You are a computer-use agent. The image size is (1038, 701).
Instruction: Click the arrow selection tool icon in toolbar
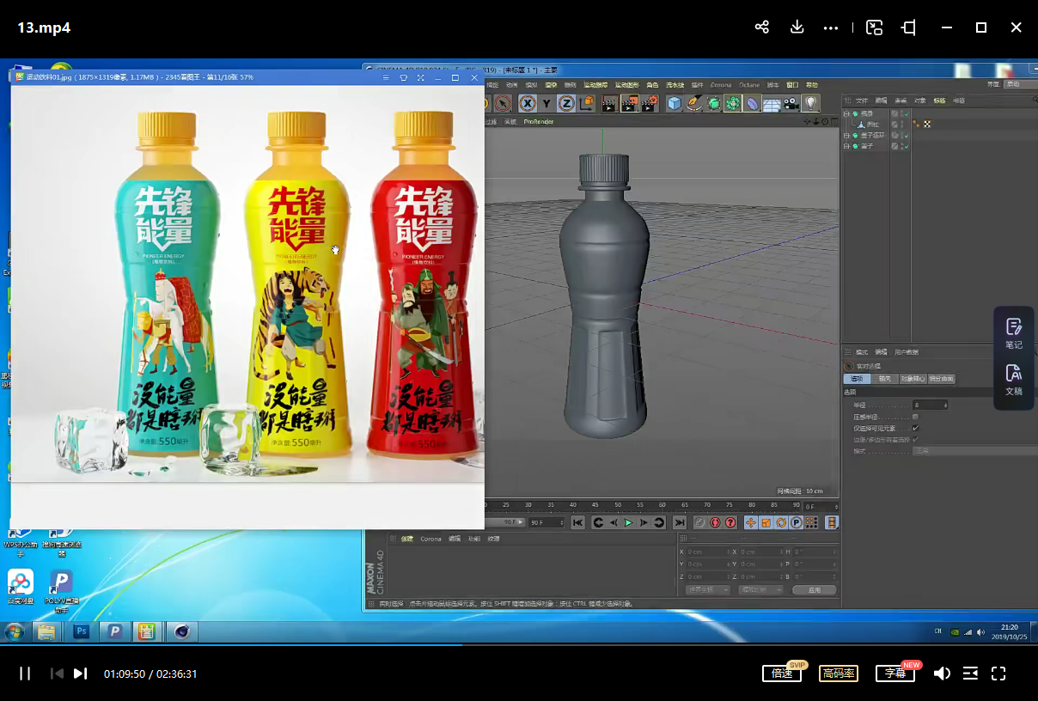[x=503, y=103]
